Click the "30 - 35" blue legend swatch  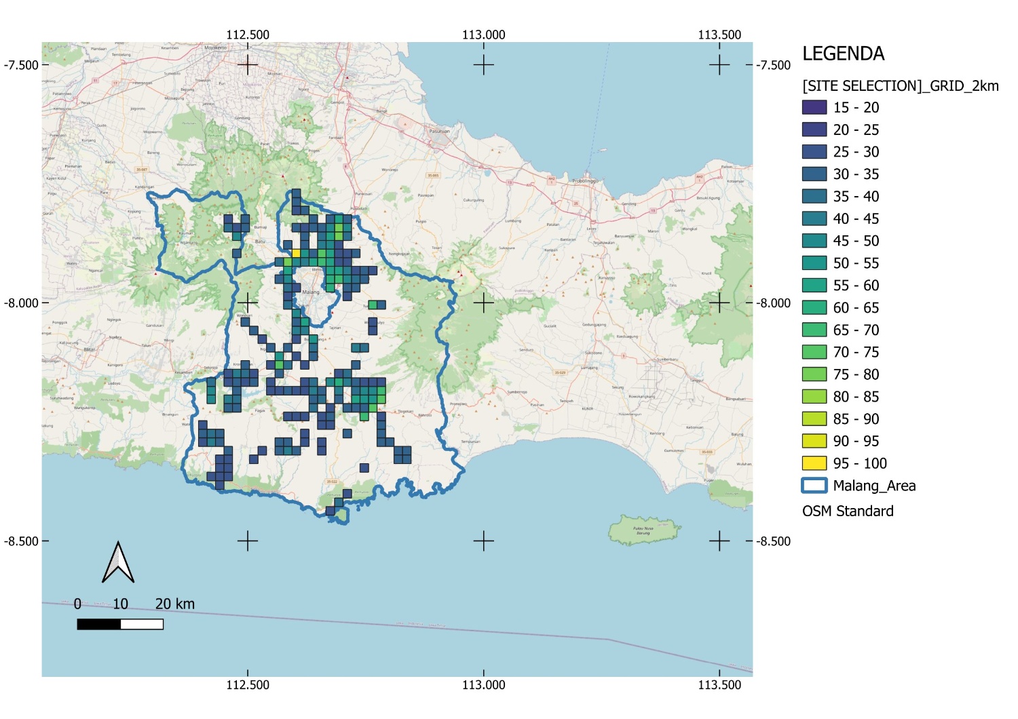click(x=814, y=174)
